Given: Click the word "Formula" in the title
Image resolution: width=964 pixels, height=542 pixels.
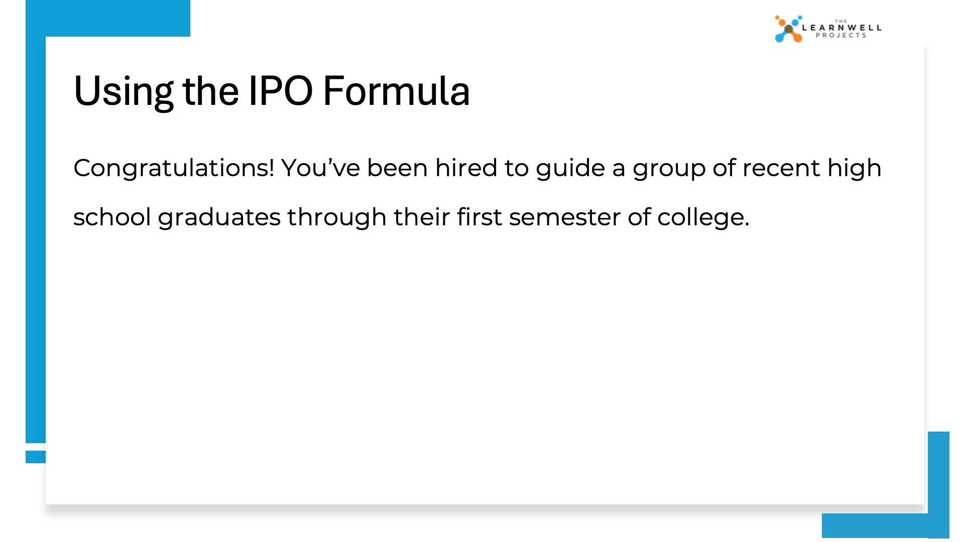Looking at the screenshot, I should pos(396,91).
